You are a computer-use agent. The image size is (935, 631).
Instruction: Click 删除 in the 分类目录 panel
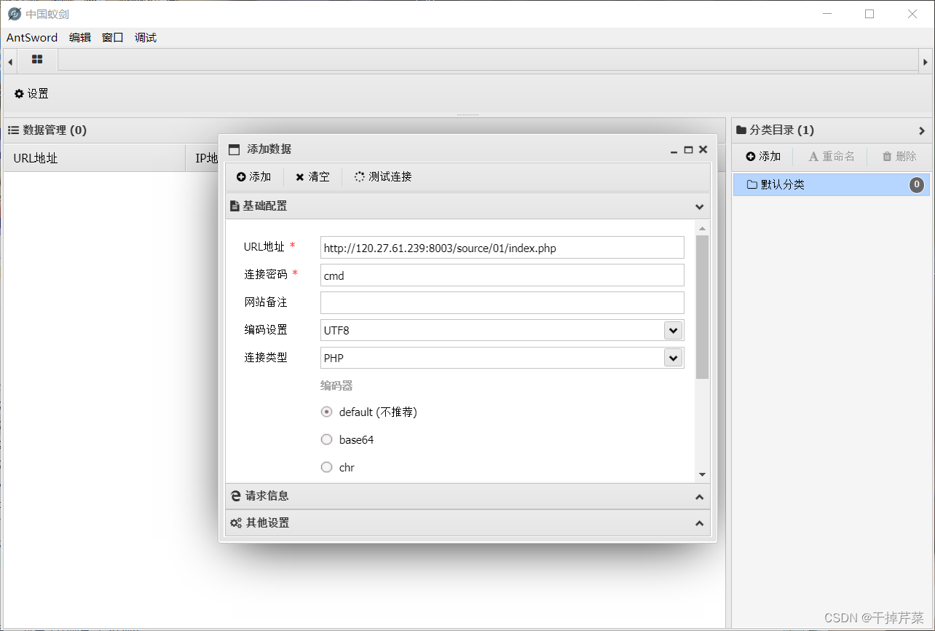click(x=899, y=157)
